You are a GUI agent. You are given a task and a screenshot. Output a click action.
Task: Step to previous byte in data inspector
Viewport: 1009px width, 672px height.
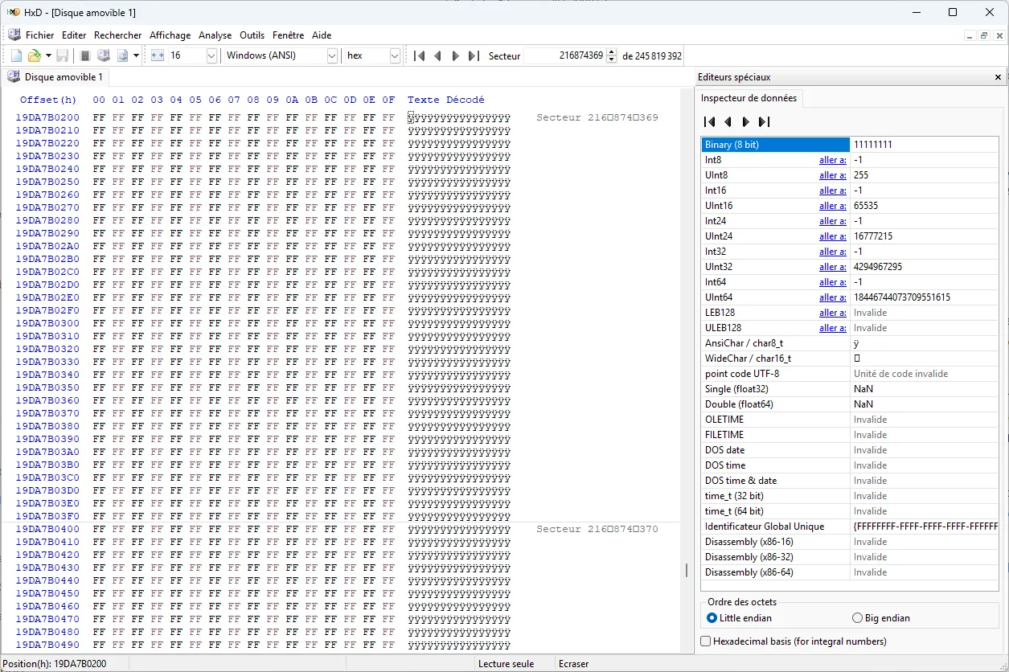[x=728, y=122]
